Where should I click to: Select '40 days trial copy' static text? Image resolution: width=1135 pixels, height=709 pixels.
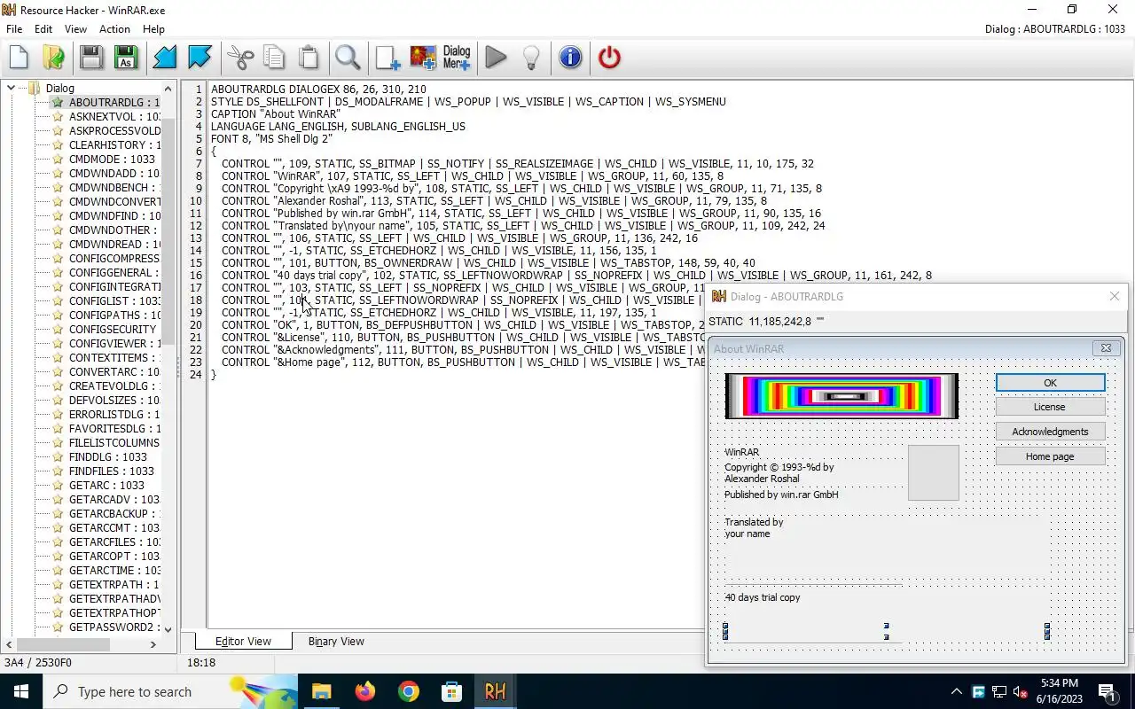coord(763,598)
